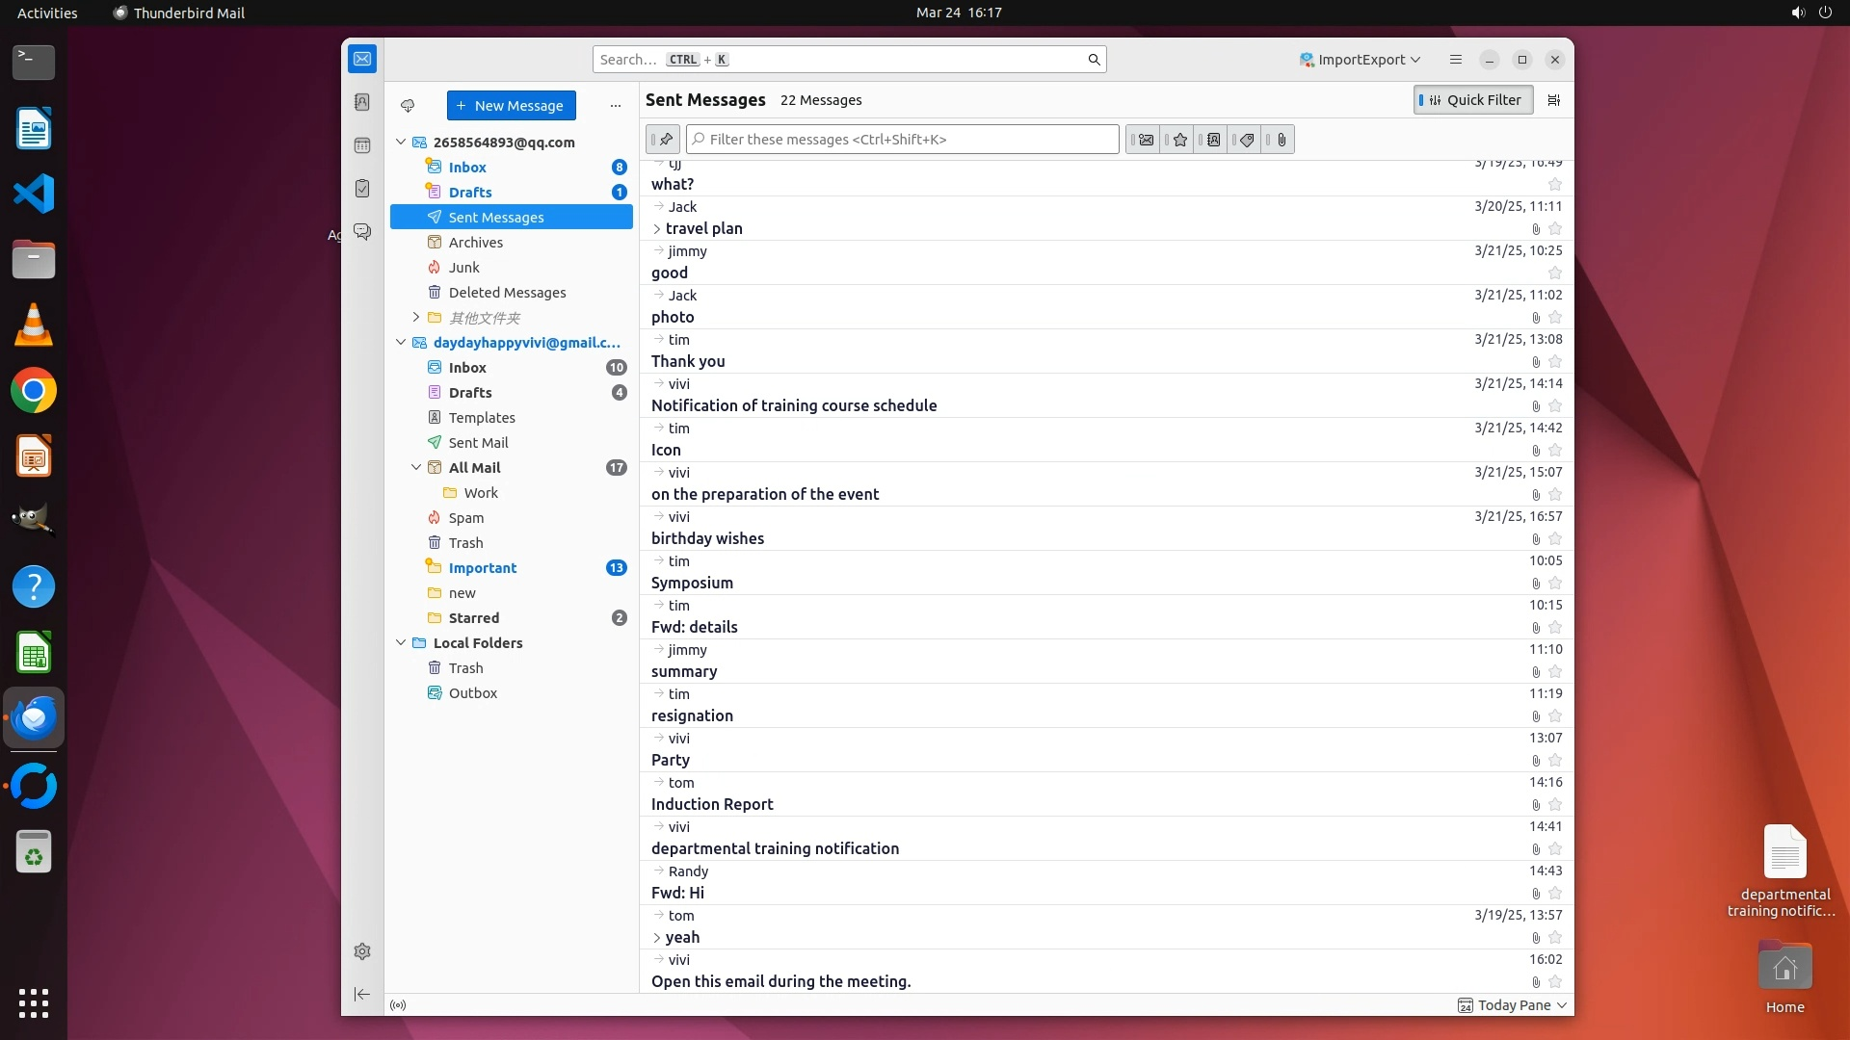Click the Get Messages cloud icon
The height and width of the screenshot is (1040, 1850).
point(408,106)
